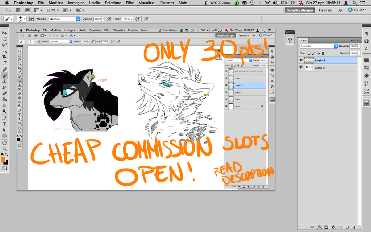The image size is (371, 232).
Task: Enable airbrush mode next to Flus. field
Action: point(137,19)
